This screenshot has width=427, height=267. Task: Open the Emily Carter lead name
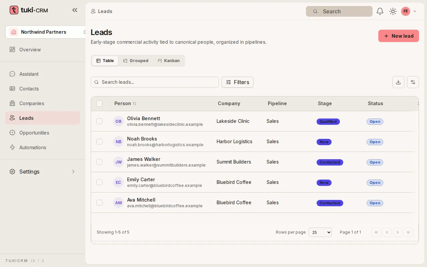pyautogui.click(x=141, y=180)
